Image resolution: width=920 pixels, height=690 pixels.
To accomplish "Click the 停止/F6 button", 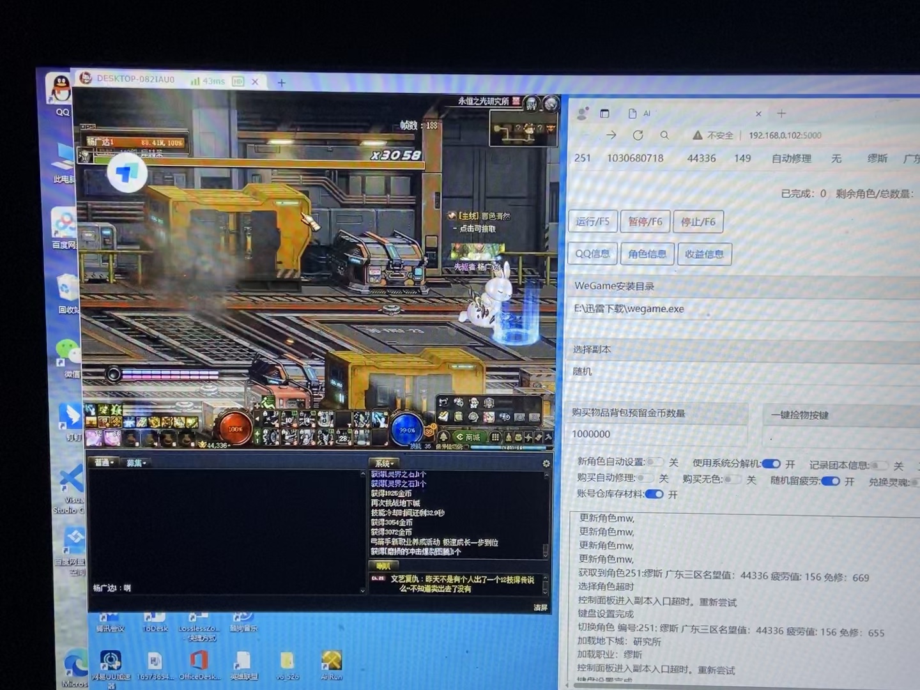I will [698, 222].
